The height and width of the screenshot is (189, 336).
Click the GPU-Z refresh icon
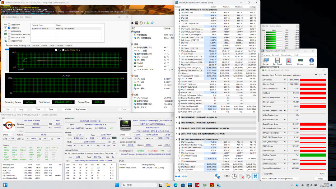320,75
